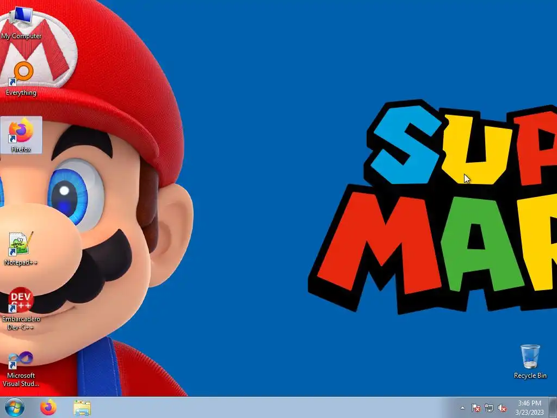The height and width of the screenshot is (418, 557).
Task: Open the network status tray icon
Action: [x=489, y=408]
